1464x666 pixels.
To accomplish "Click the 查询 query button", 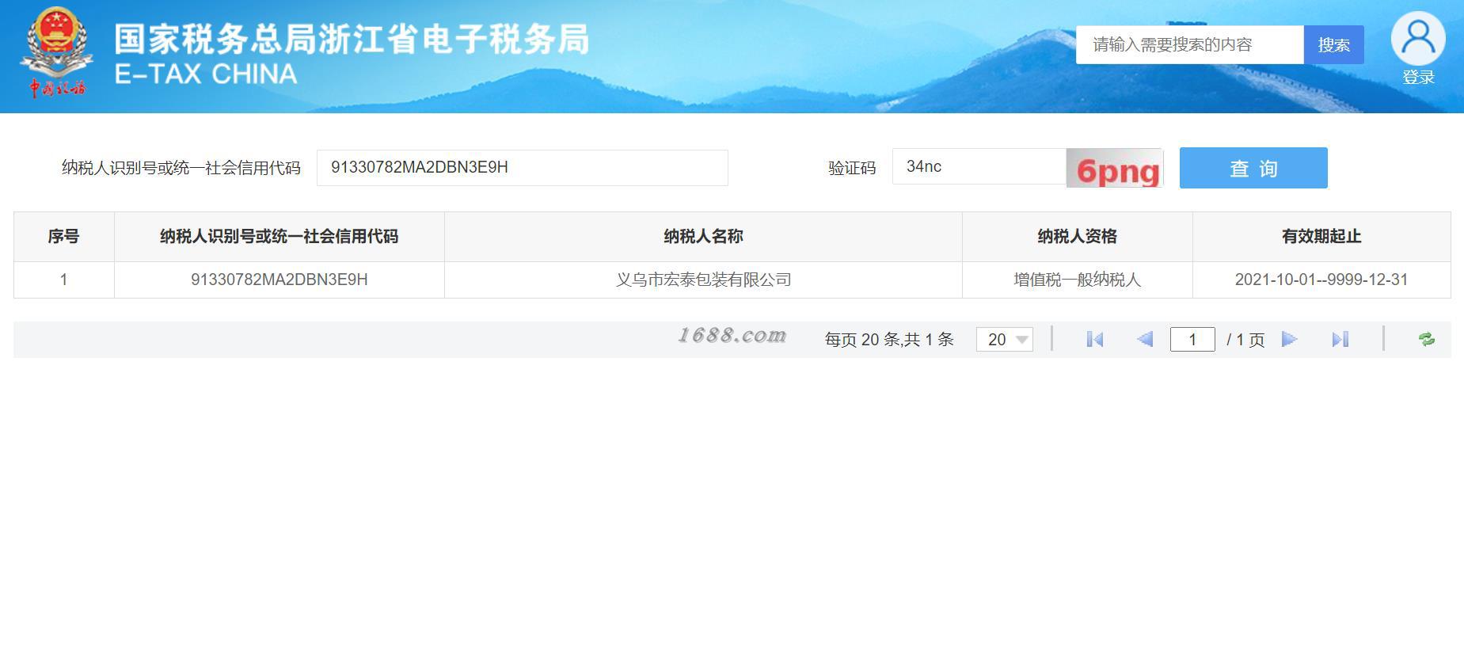I will (x=1253, y=168).
